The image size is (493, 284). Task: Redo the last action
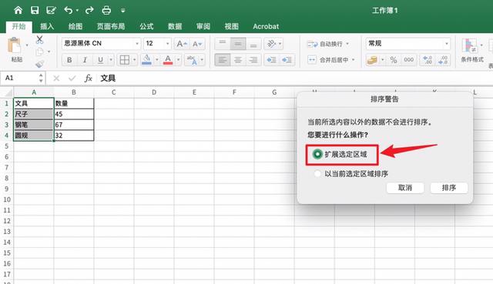89,10
